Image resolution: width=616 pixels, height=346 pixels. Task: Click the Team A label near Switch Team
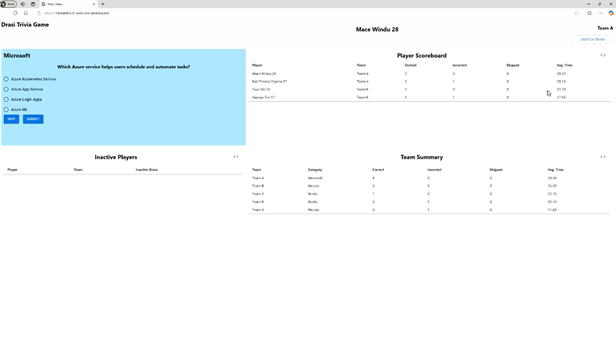pos(605,28)
